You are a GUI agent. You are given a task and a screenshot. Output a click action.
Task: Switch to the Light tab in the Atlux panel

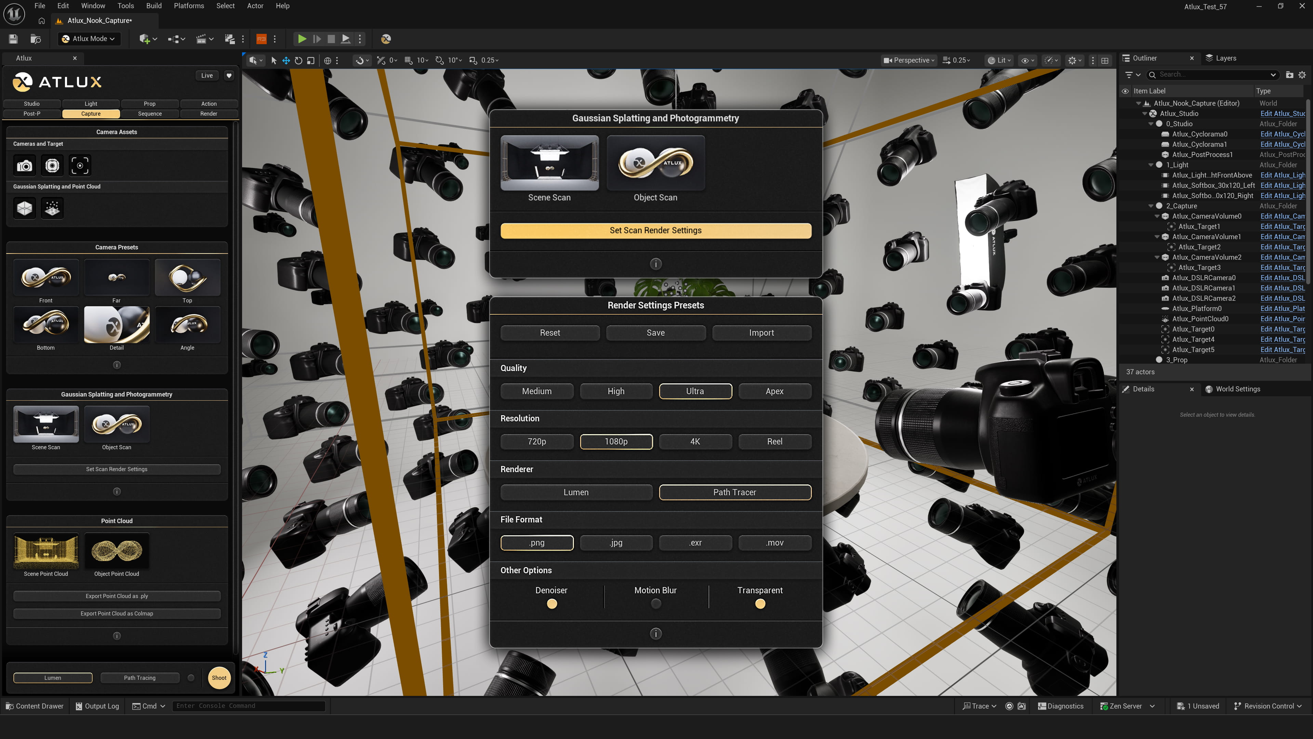click(91, 104)
